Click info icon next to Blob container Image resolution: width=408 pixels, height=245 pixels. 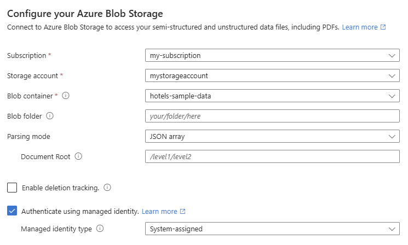tap(66, 96)
